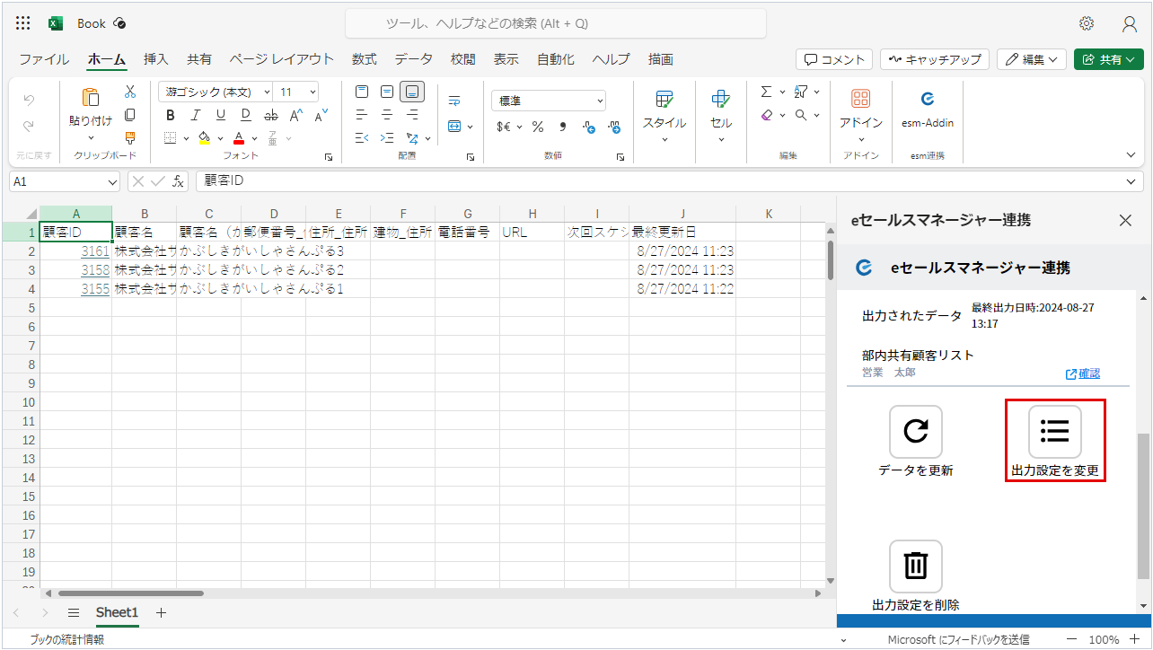Toggle strikethrough formatting
1153x650 pixels.
(271, 115)
